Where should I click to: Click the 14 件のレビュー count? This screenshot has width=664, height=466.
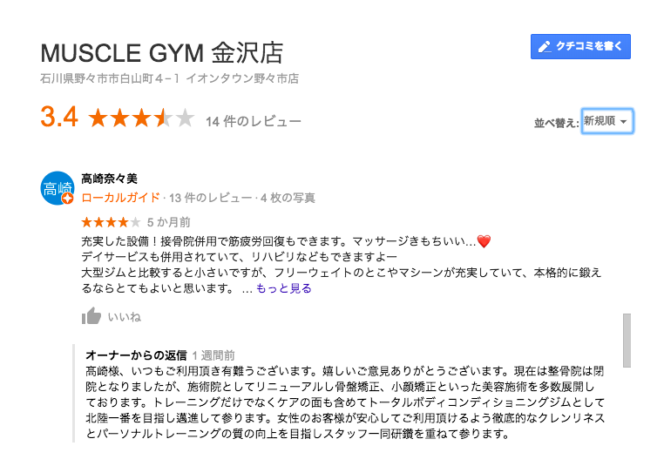point(254,121)
